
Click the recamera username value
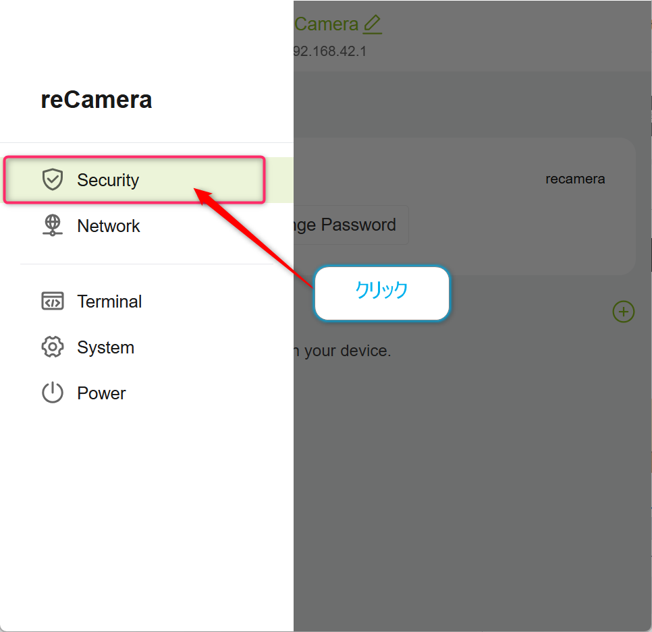point(575,179)
